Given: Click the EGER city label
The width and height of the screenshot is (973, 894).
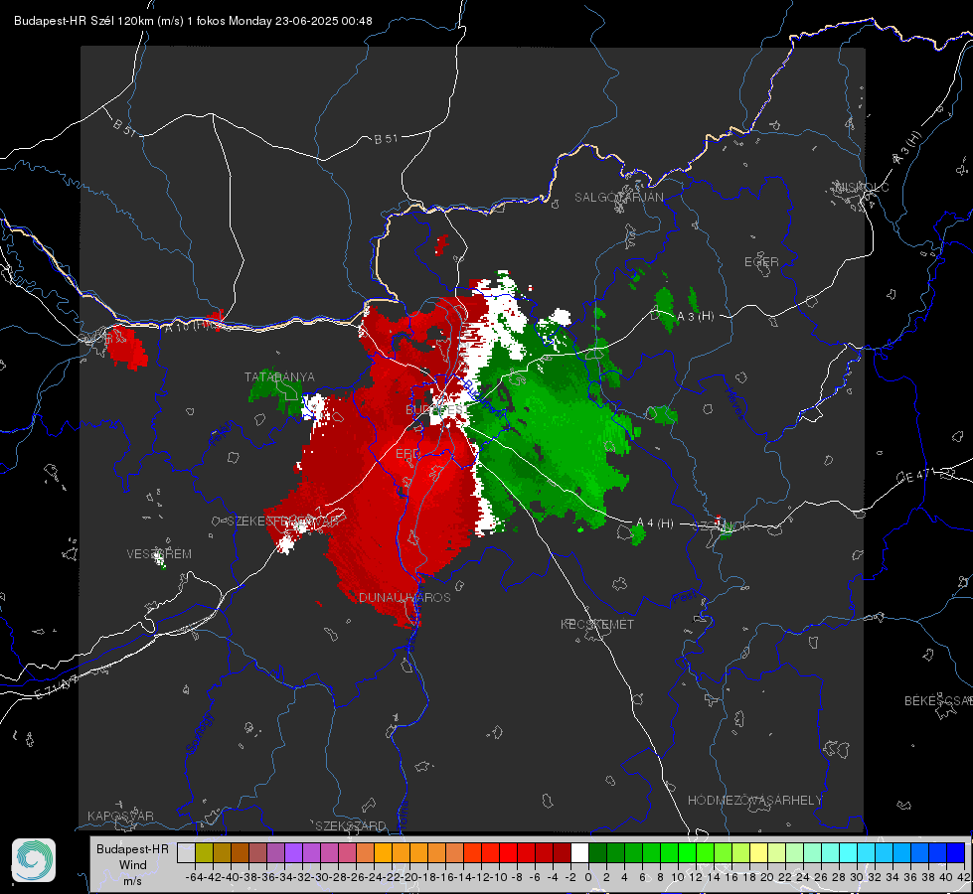Looking at the screenshot, I should 761,262.
